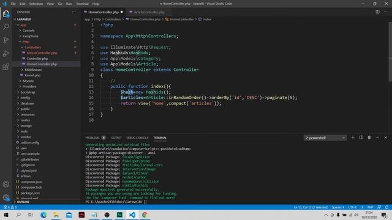
Task: Open File Explorer from taskbar
Action: (x=56, y=215)
